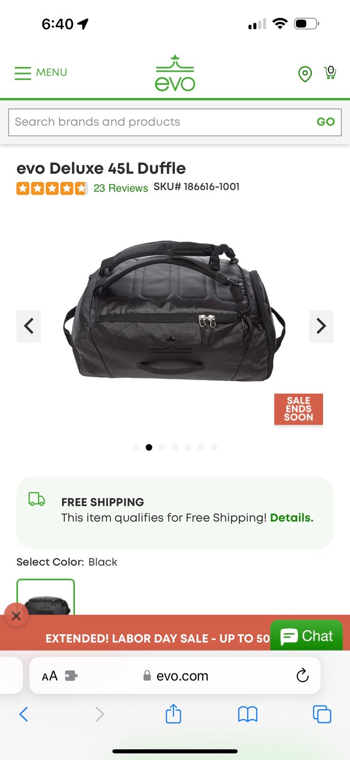Screen dimensions: 350x760
Task: Reload the evo.com page
Action: tap(303, 675)
